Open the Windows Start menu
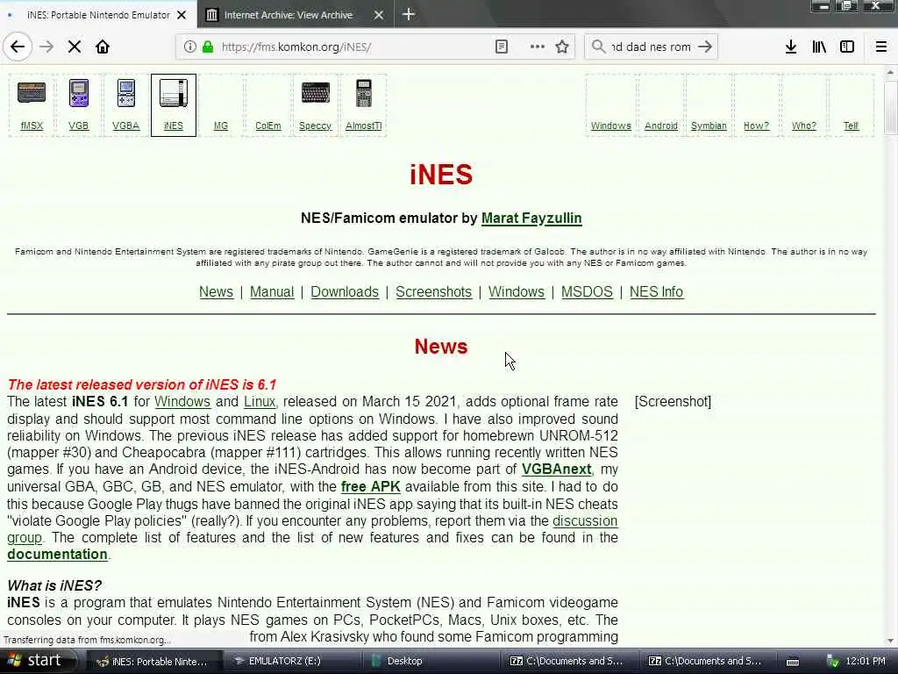This screenshot has height=674, width=898. [x=38, y=661]
